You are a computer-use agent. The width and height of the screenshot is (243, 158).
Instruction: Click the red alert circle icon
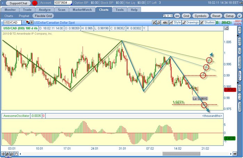[35, 3]
